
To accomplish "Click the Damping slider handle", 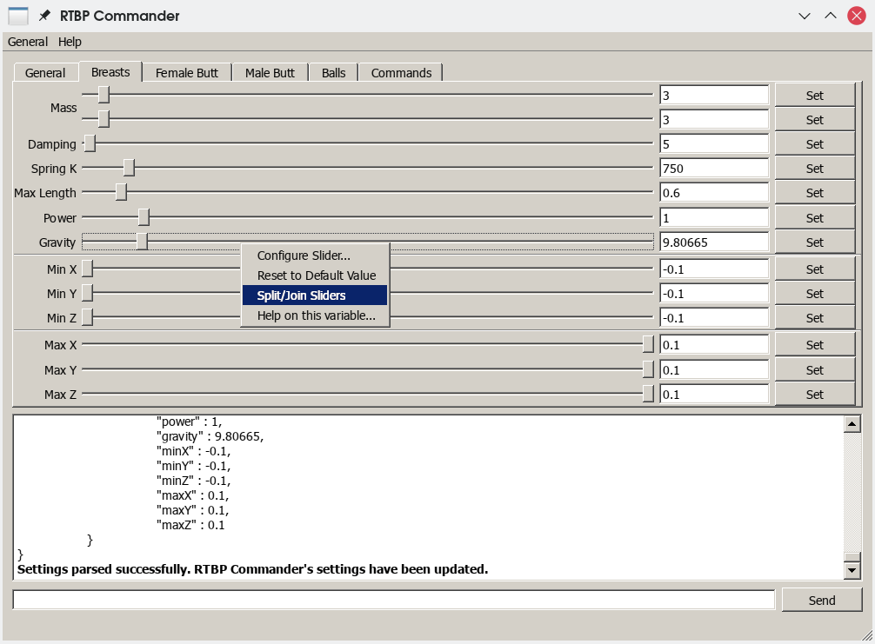I will click(x=90, y=143).
